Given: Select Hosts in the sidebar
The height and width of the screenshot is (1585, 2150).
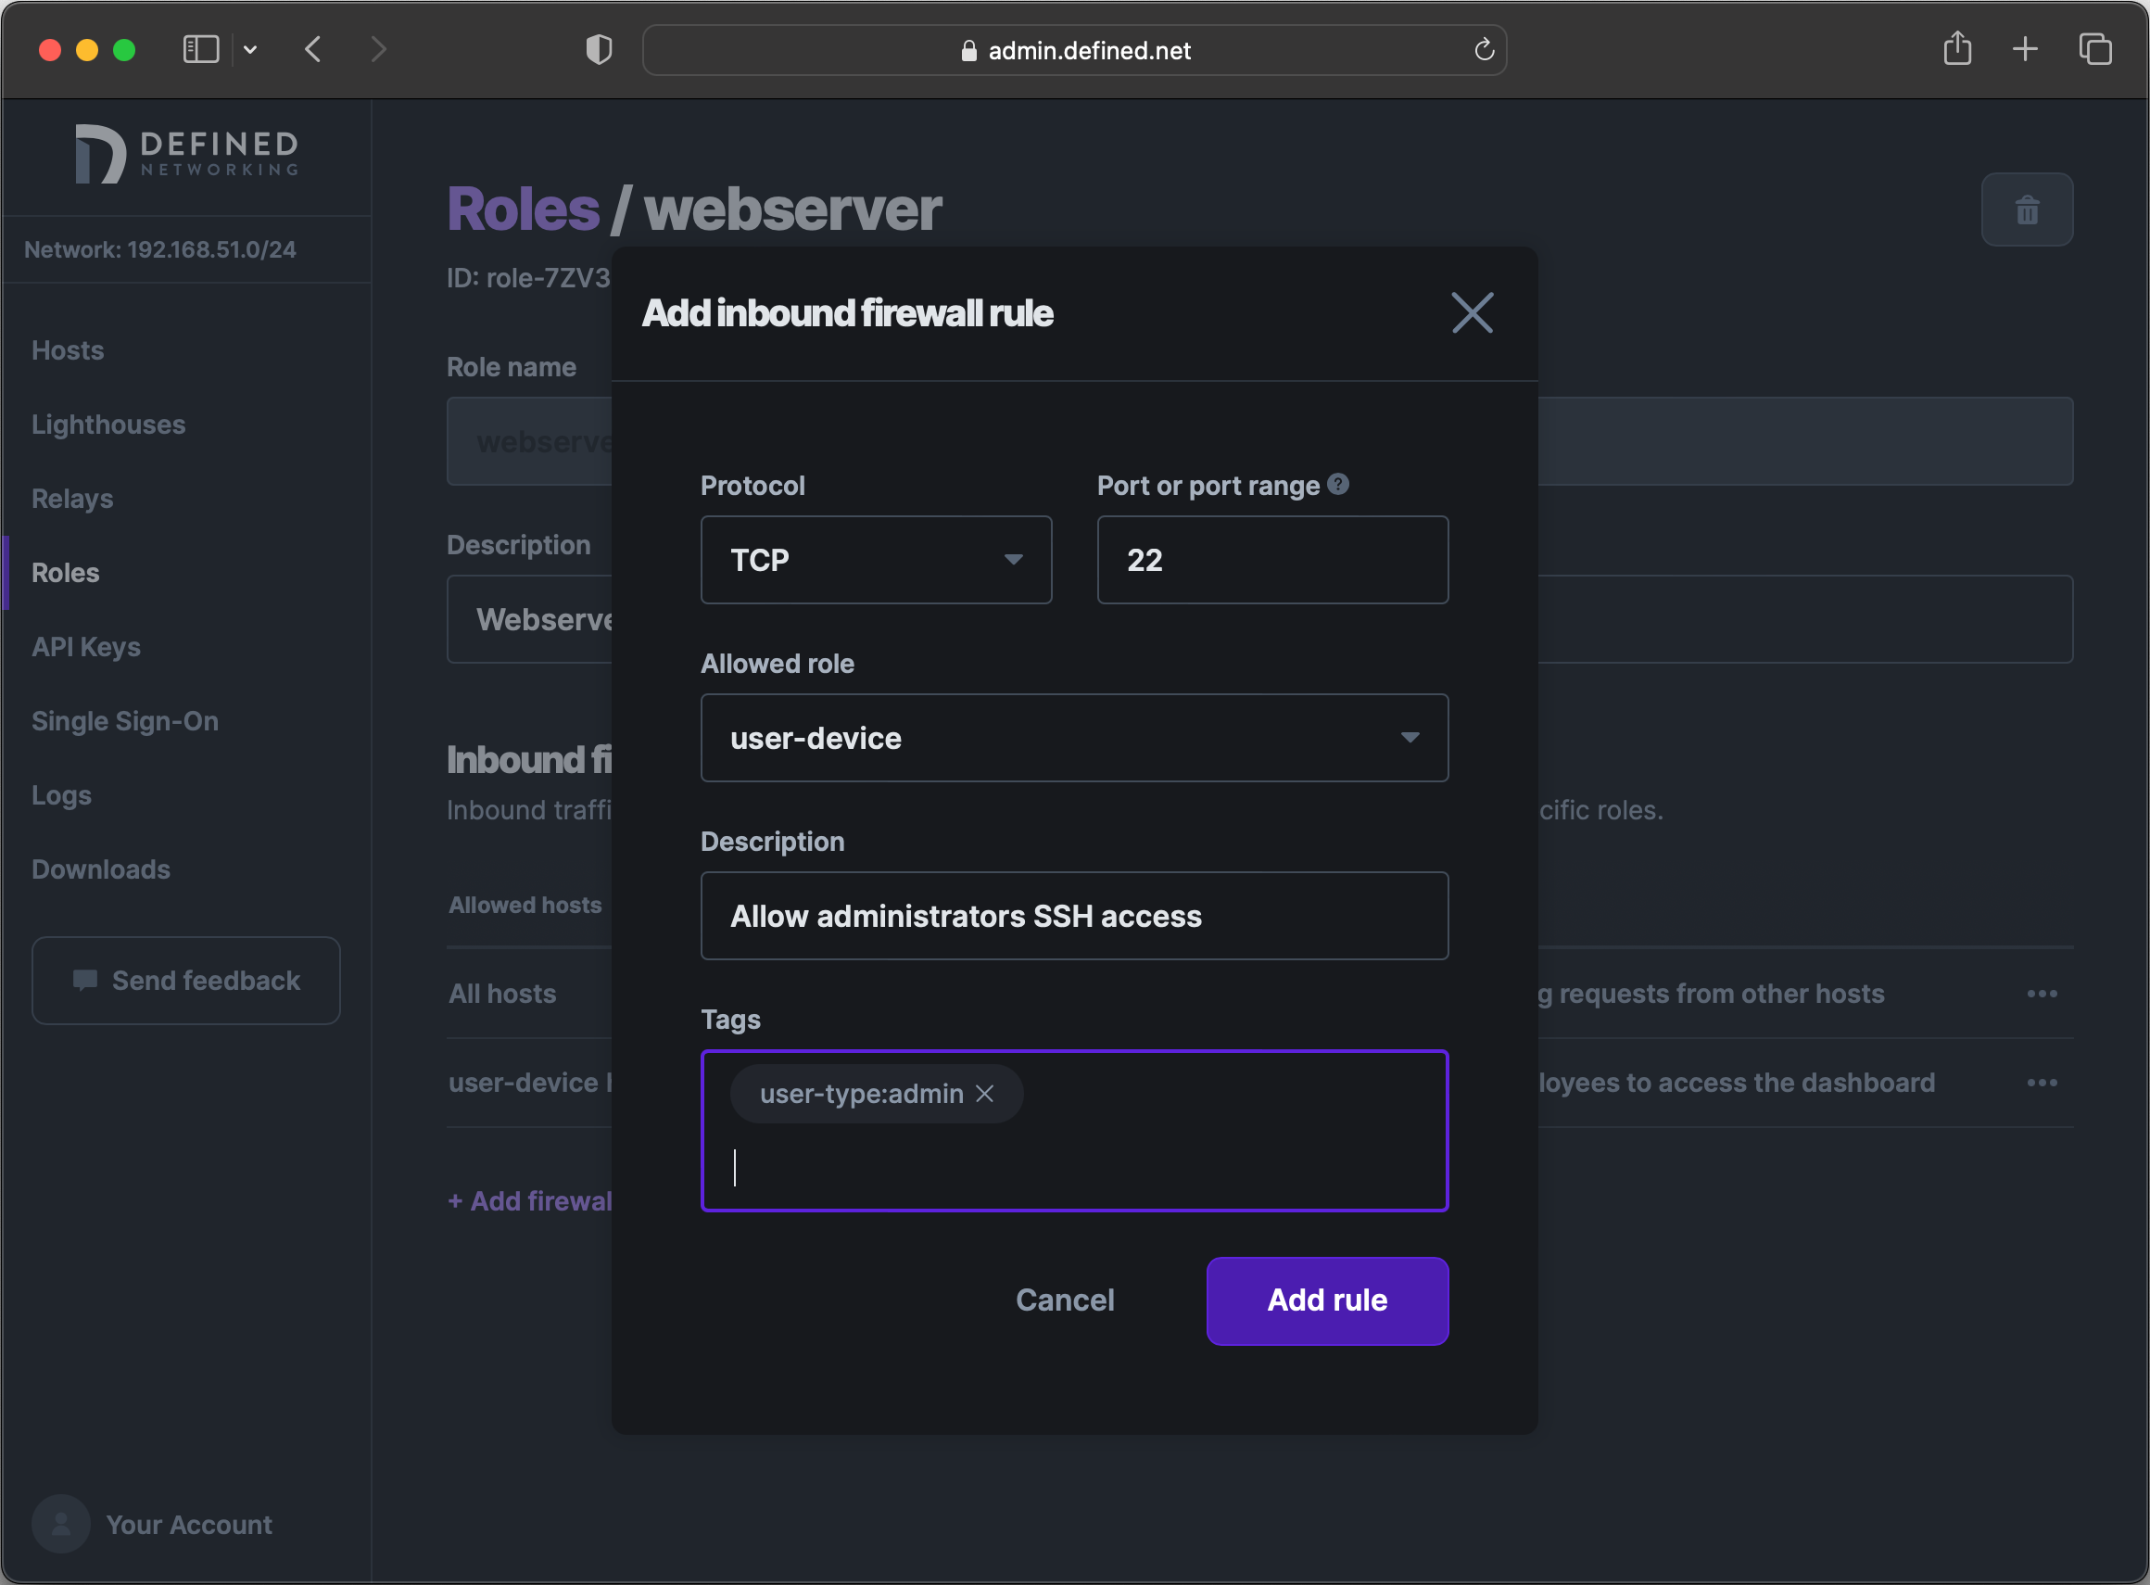Looking at the screenshot, I should pyautogui.click(x=67, y=350).
